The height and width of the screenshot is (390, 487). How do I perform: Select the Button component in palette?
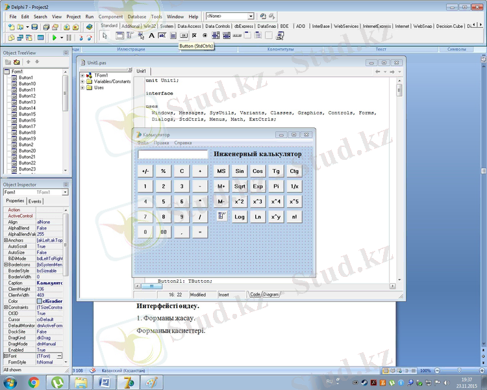(x=184, y=36)
